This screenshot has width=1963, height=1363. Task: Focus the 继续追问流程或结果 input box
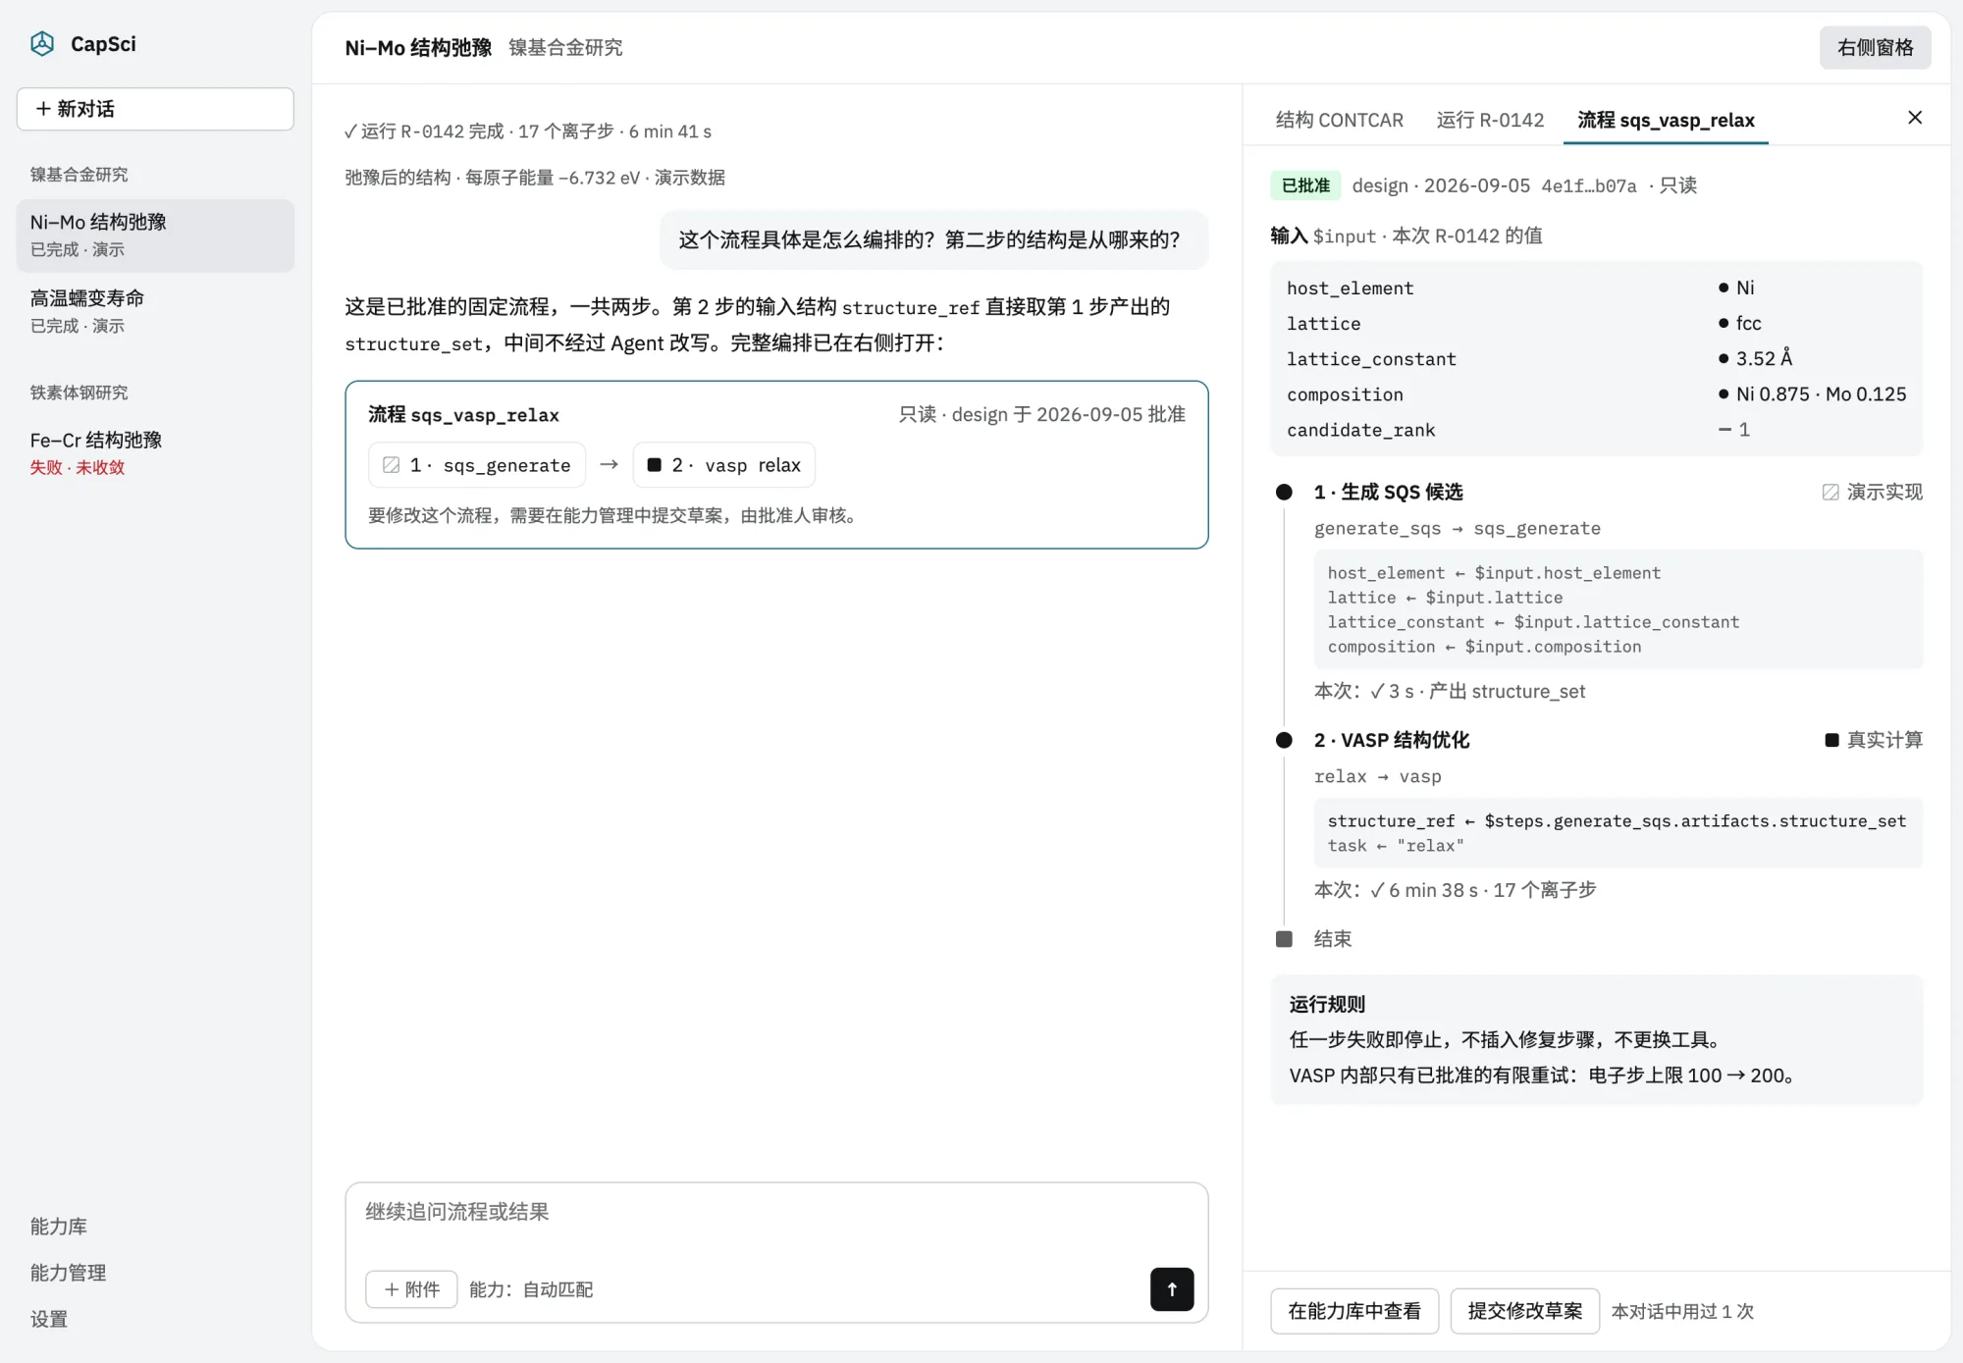[x=775, y=1213]
